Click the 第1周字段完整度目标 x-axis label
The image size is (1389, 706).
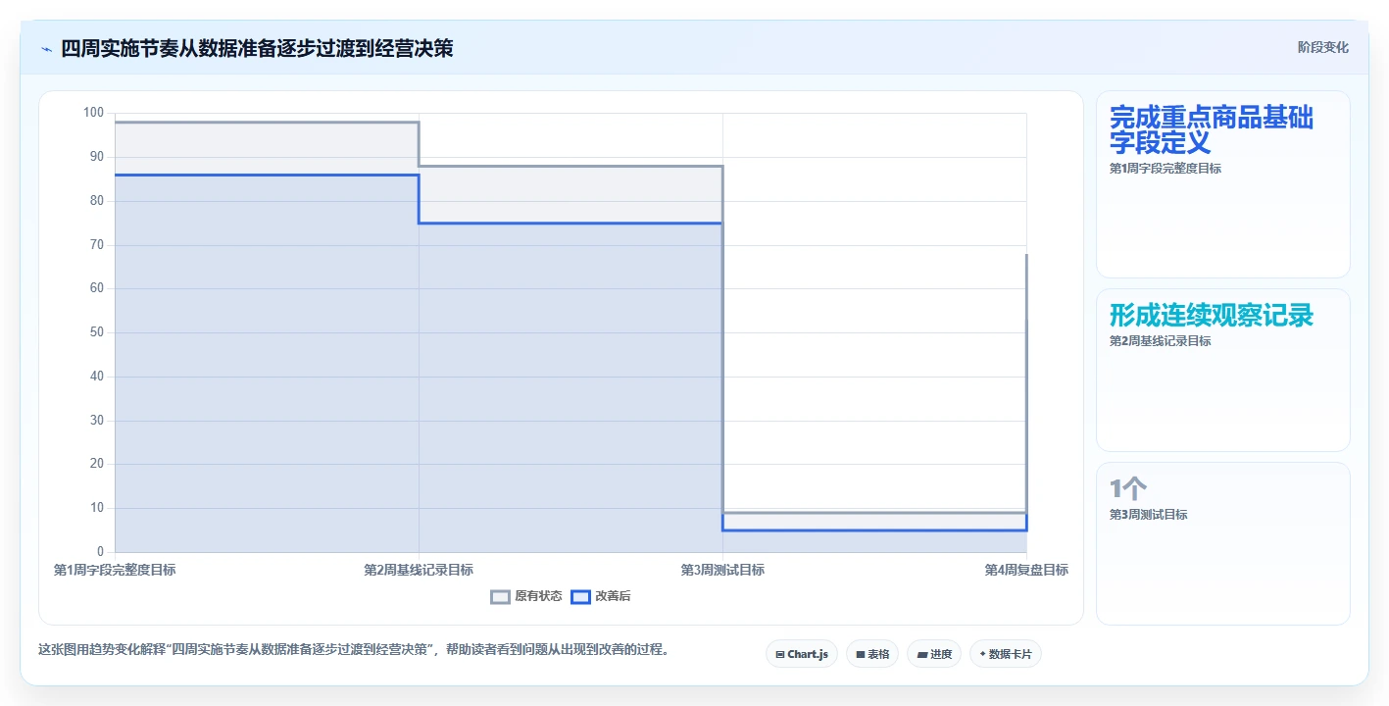click(x=115, y=570)
